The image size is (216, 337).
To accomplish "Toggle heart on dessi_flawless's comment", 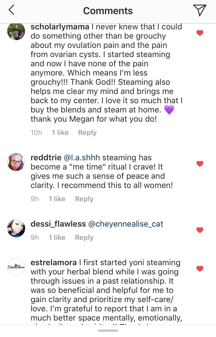I will point(200,230).
